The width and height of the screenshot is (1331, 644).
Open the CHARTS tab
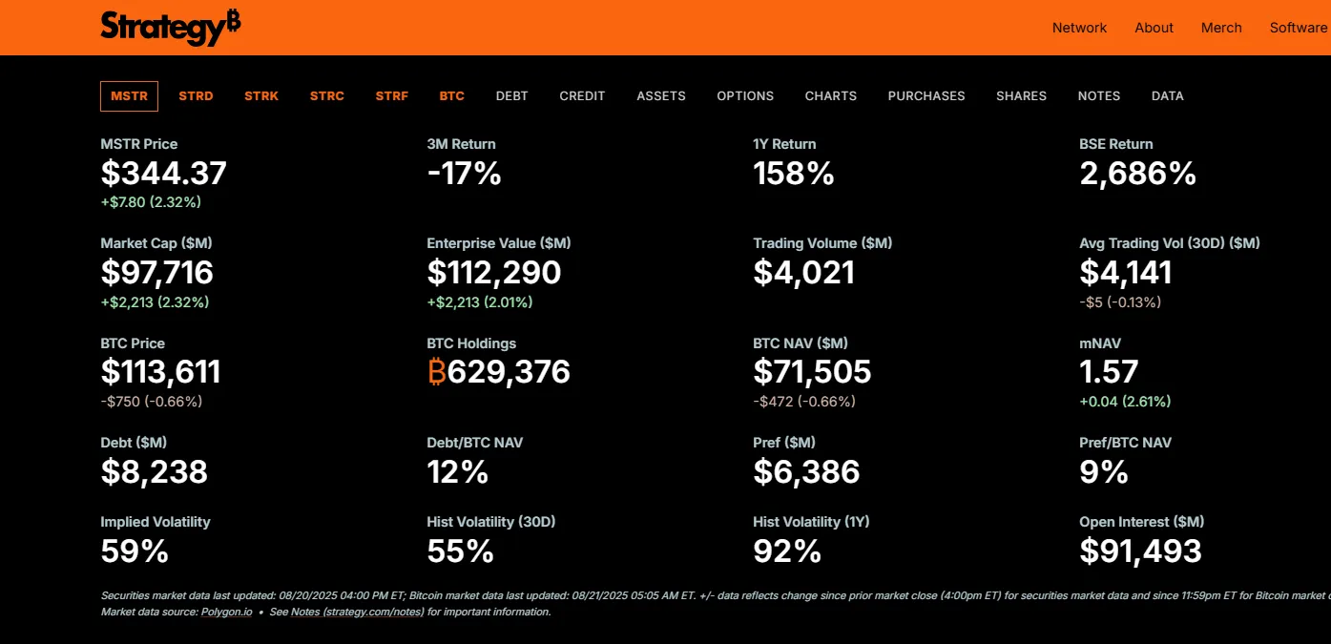[x=830, y=96]
